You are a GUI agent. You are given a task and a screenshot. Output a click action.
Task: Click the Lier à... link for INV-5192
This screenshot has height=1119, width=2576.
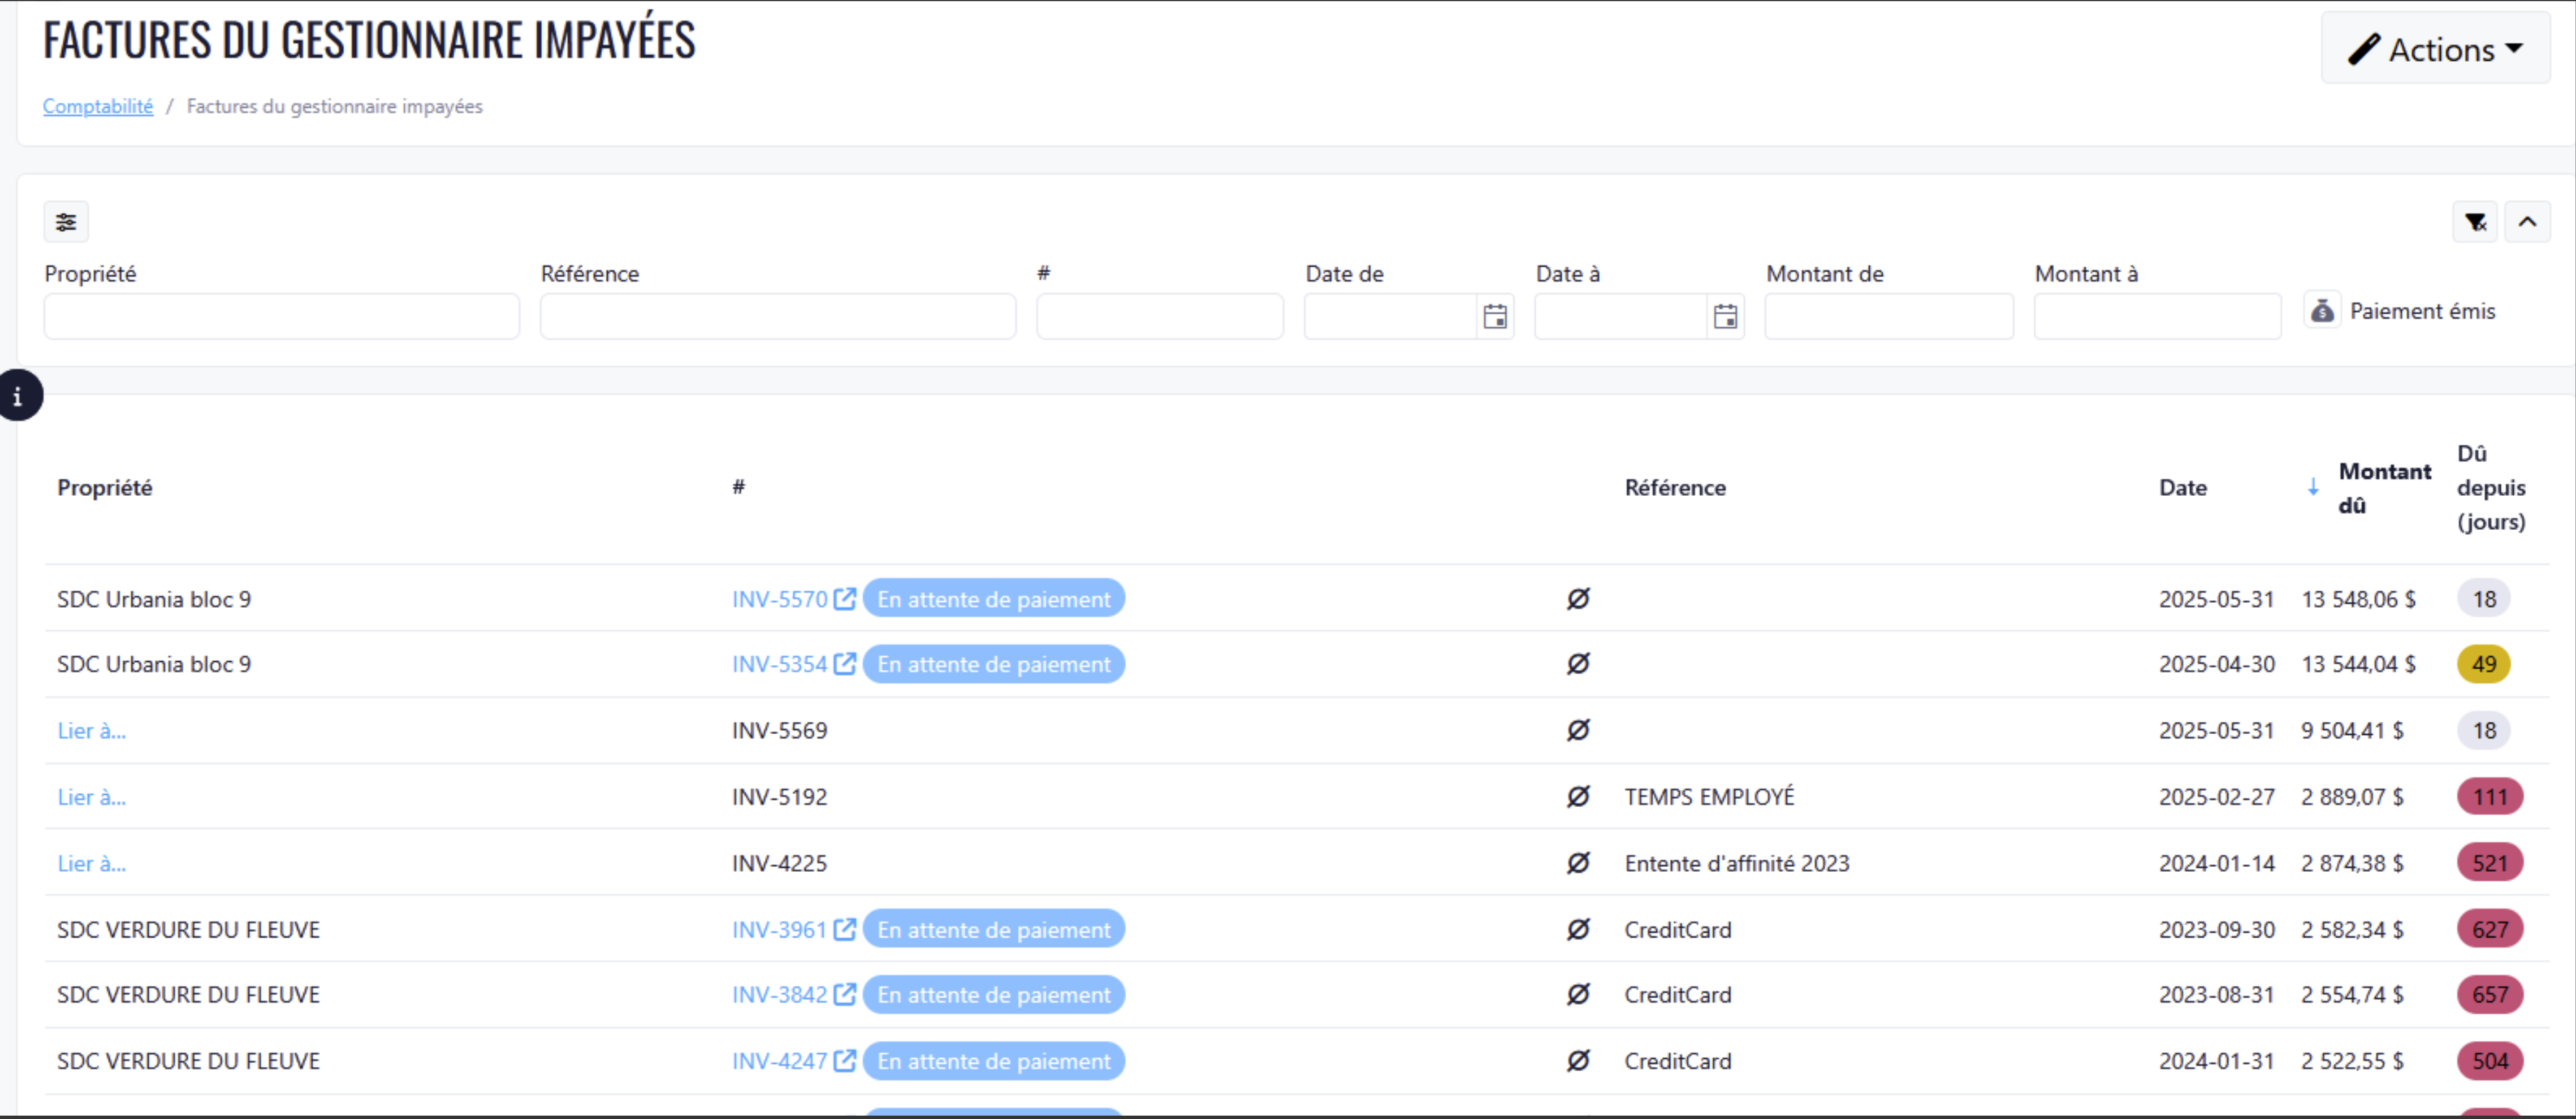pyautogui.click(x=91, y=797)
